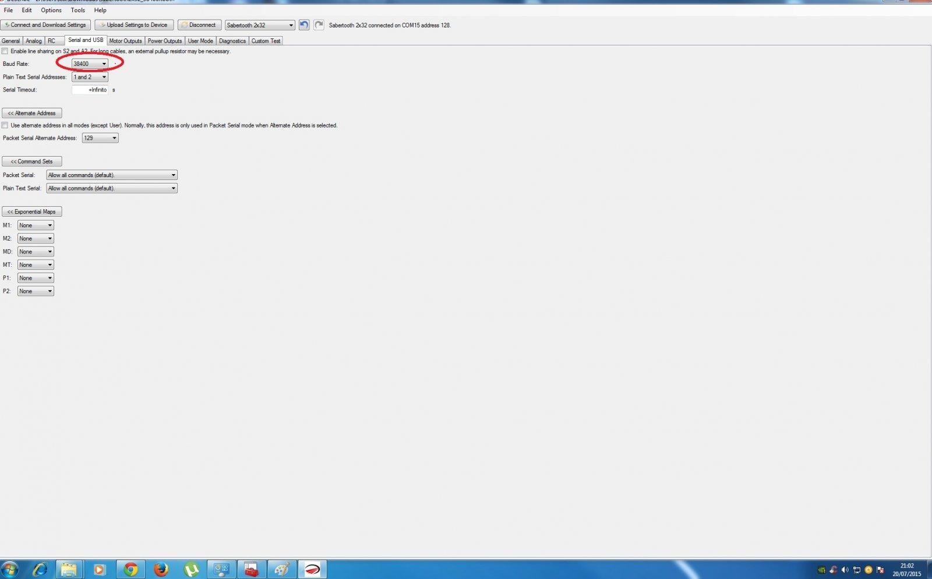Switch to the Analog tab
The height and width of the screenshot is (579, 932).
[x=34, y=41]
